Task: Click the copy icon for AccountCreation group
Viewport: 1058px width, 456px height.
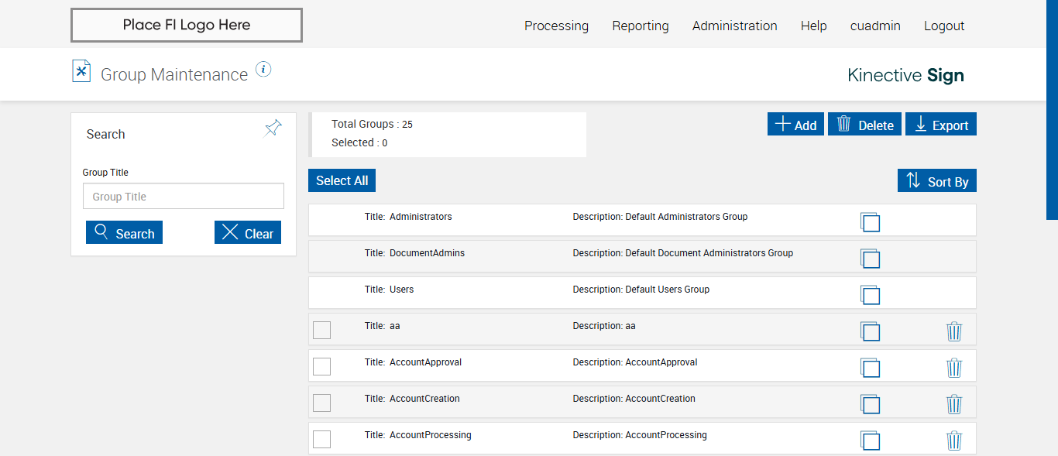Action: pyautogui.click(x=870, y=404)
